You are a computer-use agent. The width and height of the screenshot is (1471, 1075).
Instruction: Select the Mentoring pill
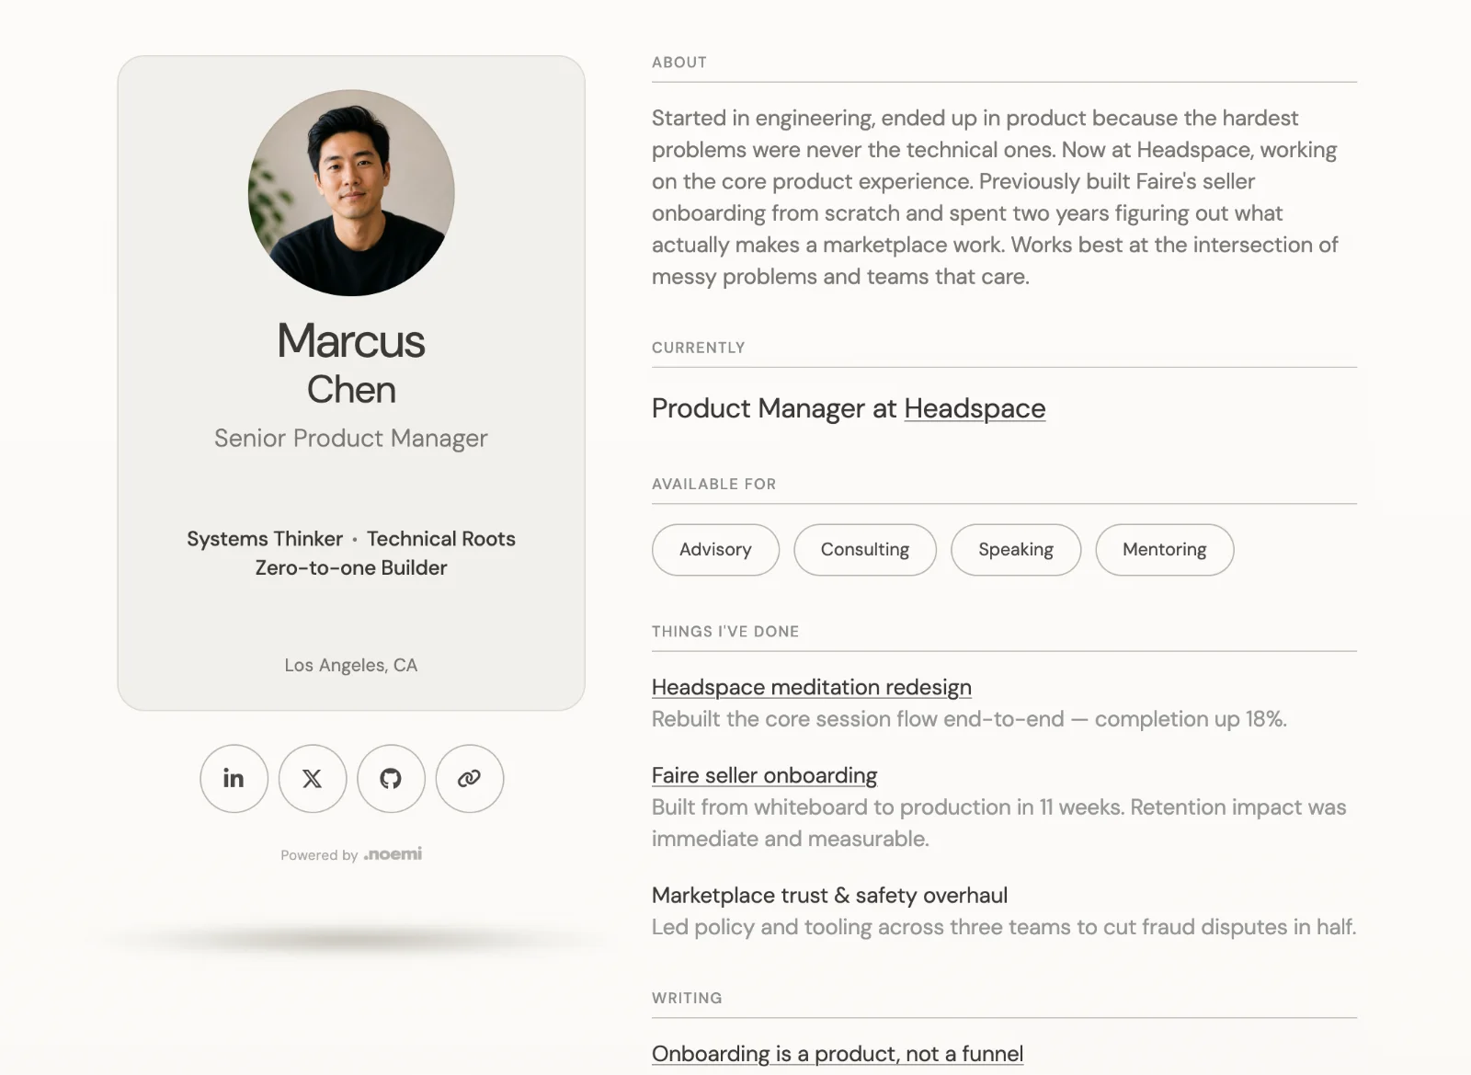[x=1165, y=550]
